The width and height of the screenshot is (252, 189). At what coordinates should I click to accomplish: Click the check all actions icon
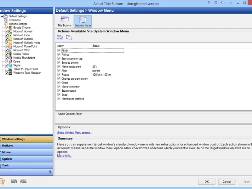click(60, 38)
